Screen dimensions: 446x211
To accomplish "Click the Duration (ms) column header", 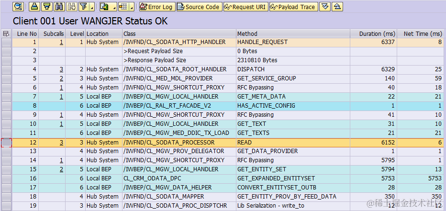I will 373,33.
